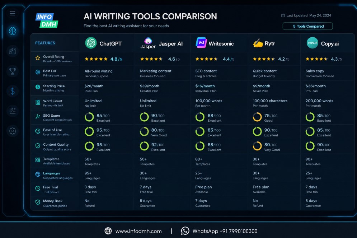
Task: Click the footer website globe icon
Action: tap(108, 231)
